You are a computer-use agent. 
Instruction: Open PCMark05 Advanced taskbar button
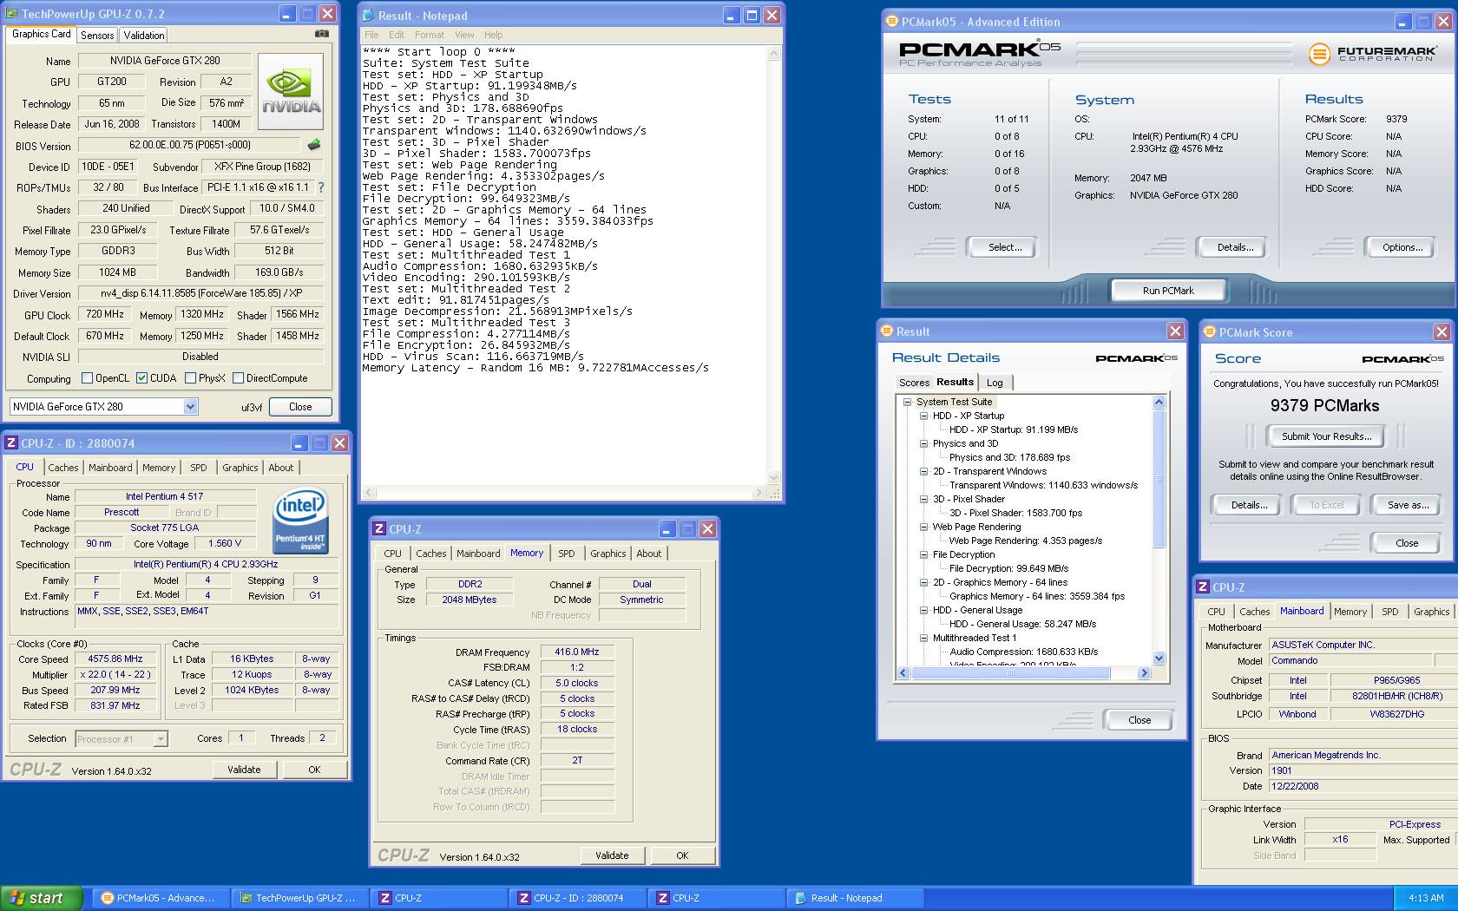click(x=159, y=898)
